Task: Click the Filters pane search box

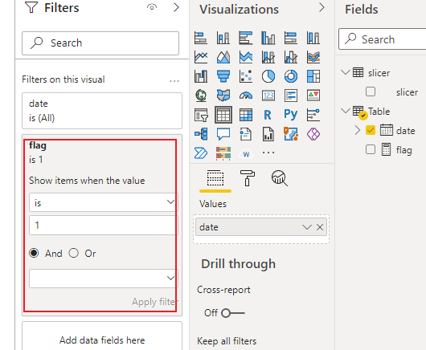Action: [x=100, y=43]
